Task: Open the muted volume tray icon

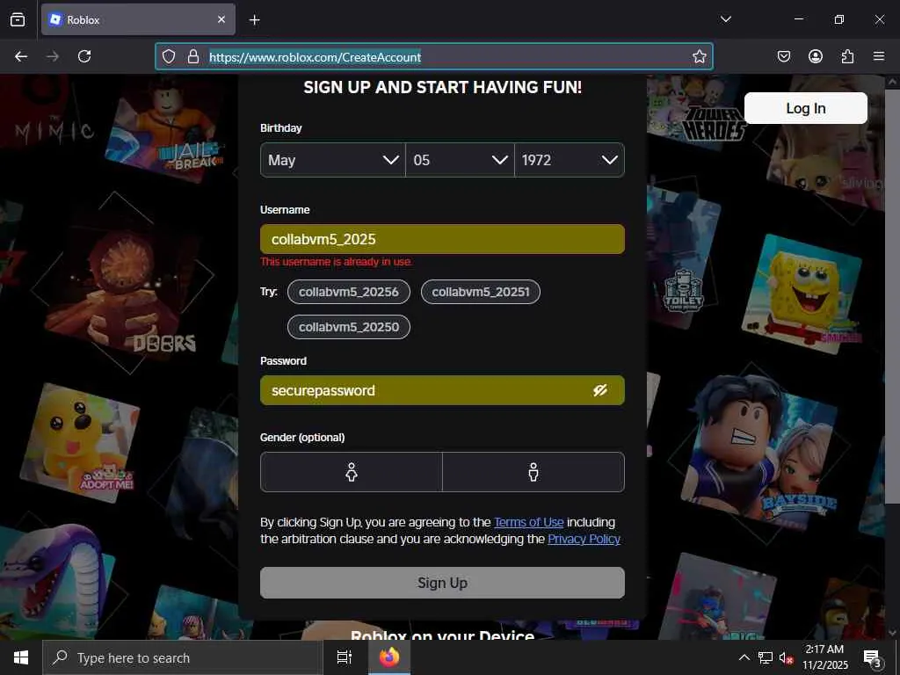Action: tap(787, 657)
